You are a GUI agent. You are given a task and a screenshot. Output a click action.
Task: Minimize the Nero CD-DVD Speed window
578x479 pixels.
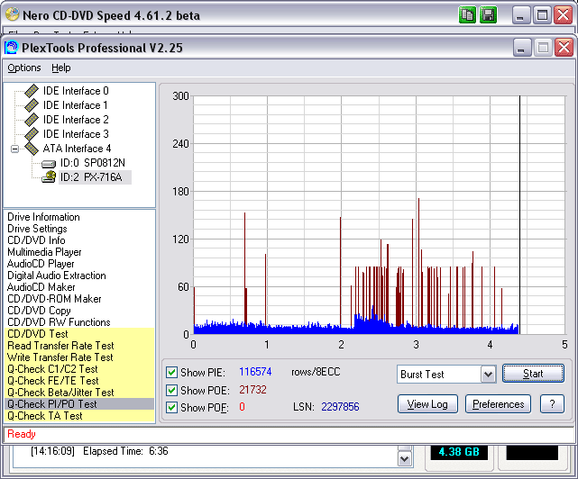click(521, 15)
